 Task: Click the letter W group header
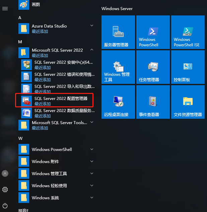point(20,139)
